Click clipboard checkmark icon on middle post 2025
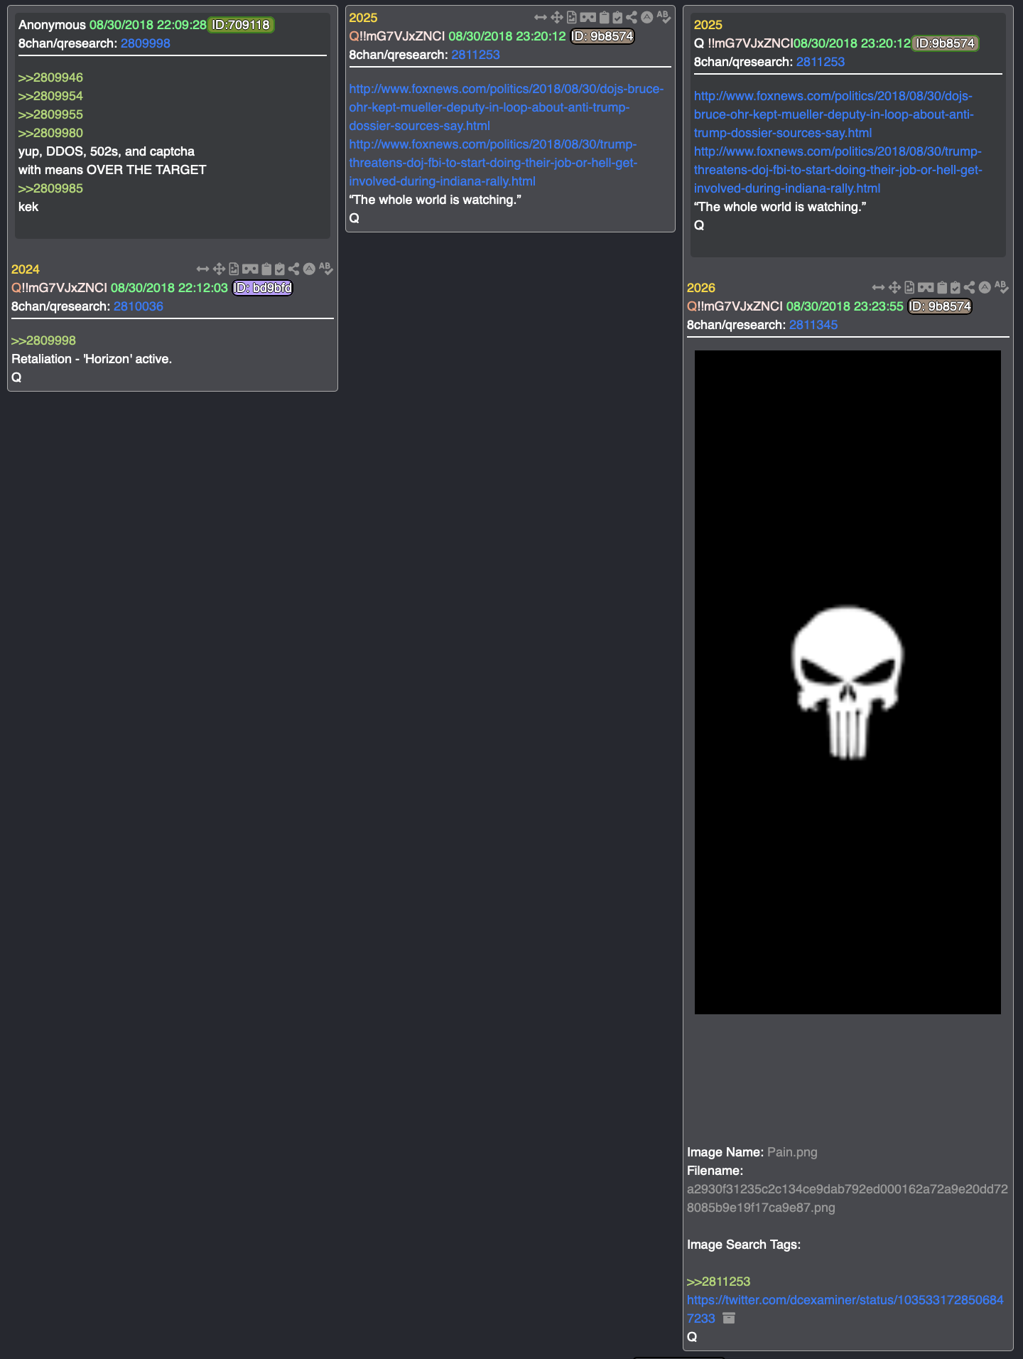Image resolution: width=1023 pixels, height=1359 pixels. pyautogui.click(x=618, y=17)
